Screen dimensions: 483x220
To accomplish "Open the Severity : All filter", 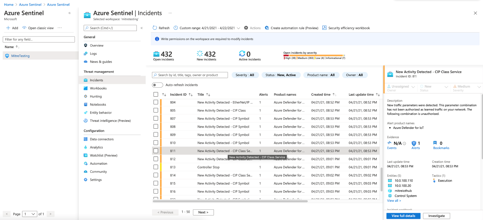I will click(245, 75).
